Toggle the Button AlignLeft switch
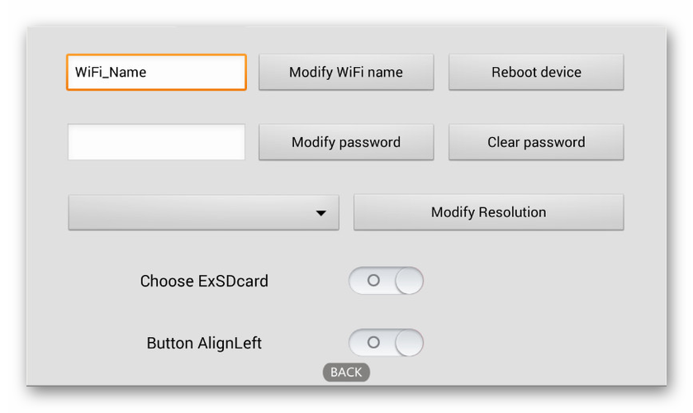The height and width of the screenshot is (413, 693). click(x=386, y=343)
